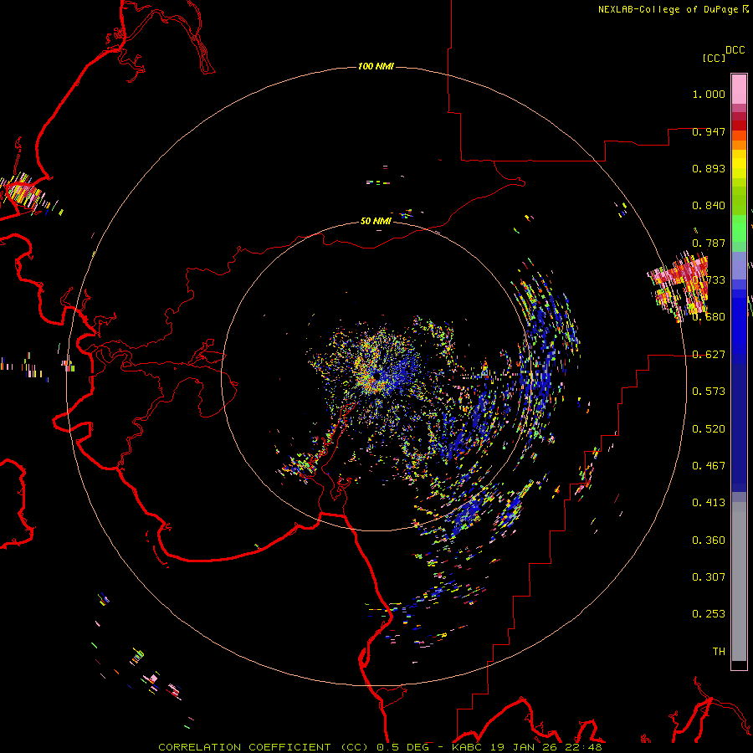Click the NEXLAB-College of DuPage title text

[668, 9]
